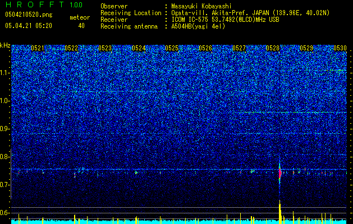The image size is (353, 224).
Task: Click the kHz axis unit label
Action: point(5,45)
